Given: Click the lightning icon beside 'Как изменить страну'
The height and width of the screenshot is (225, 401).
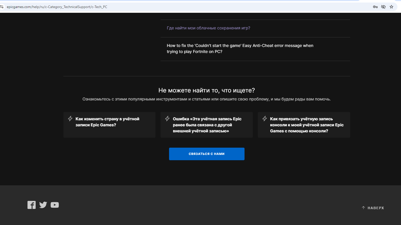Looking at the screenshot, I should (70, 119).
